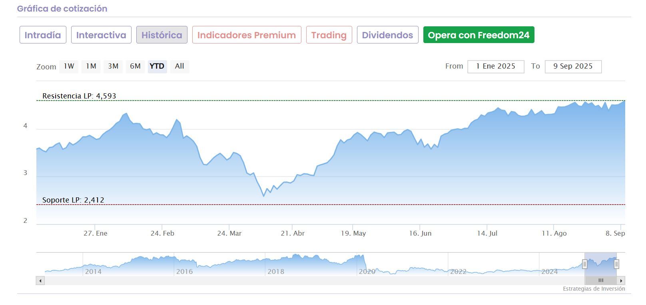
Task: Zoom chart to All data
Action: (179, 66)
